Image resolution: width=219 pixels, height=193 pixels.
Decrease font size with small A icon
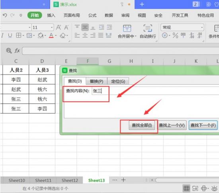[66, 27]
